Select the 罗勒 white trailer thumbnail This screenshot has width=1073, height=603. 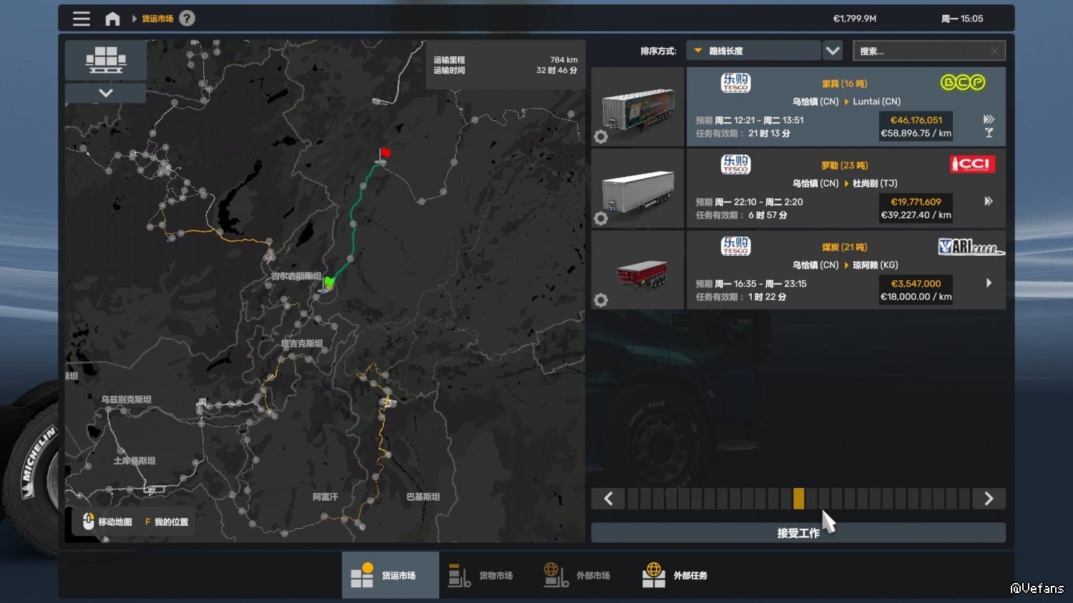637,189
